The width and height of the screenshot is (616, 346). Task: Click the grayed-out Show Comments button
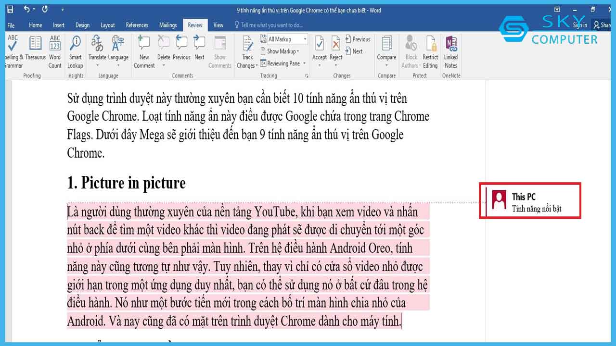coord(220,52)
